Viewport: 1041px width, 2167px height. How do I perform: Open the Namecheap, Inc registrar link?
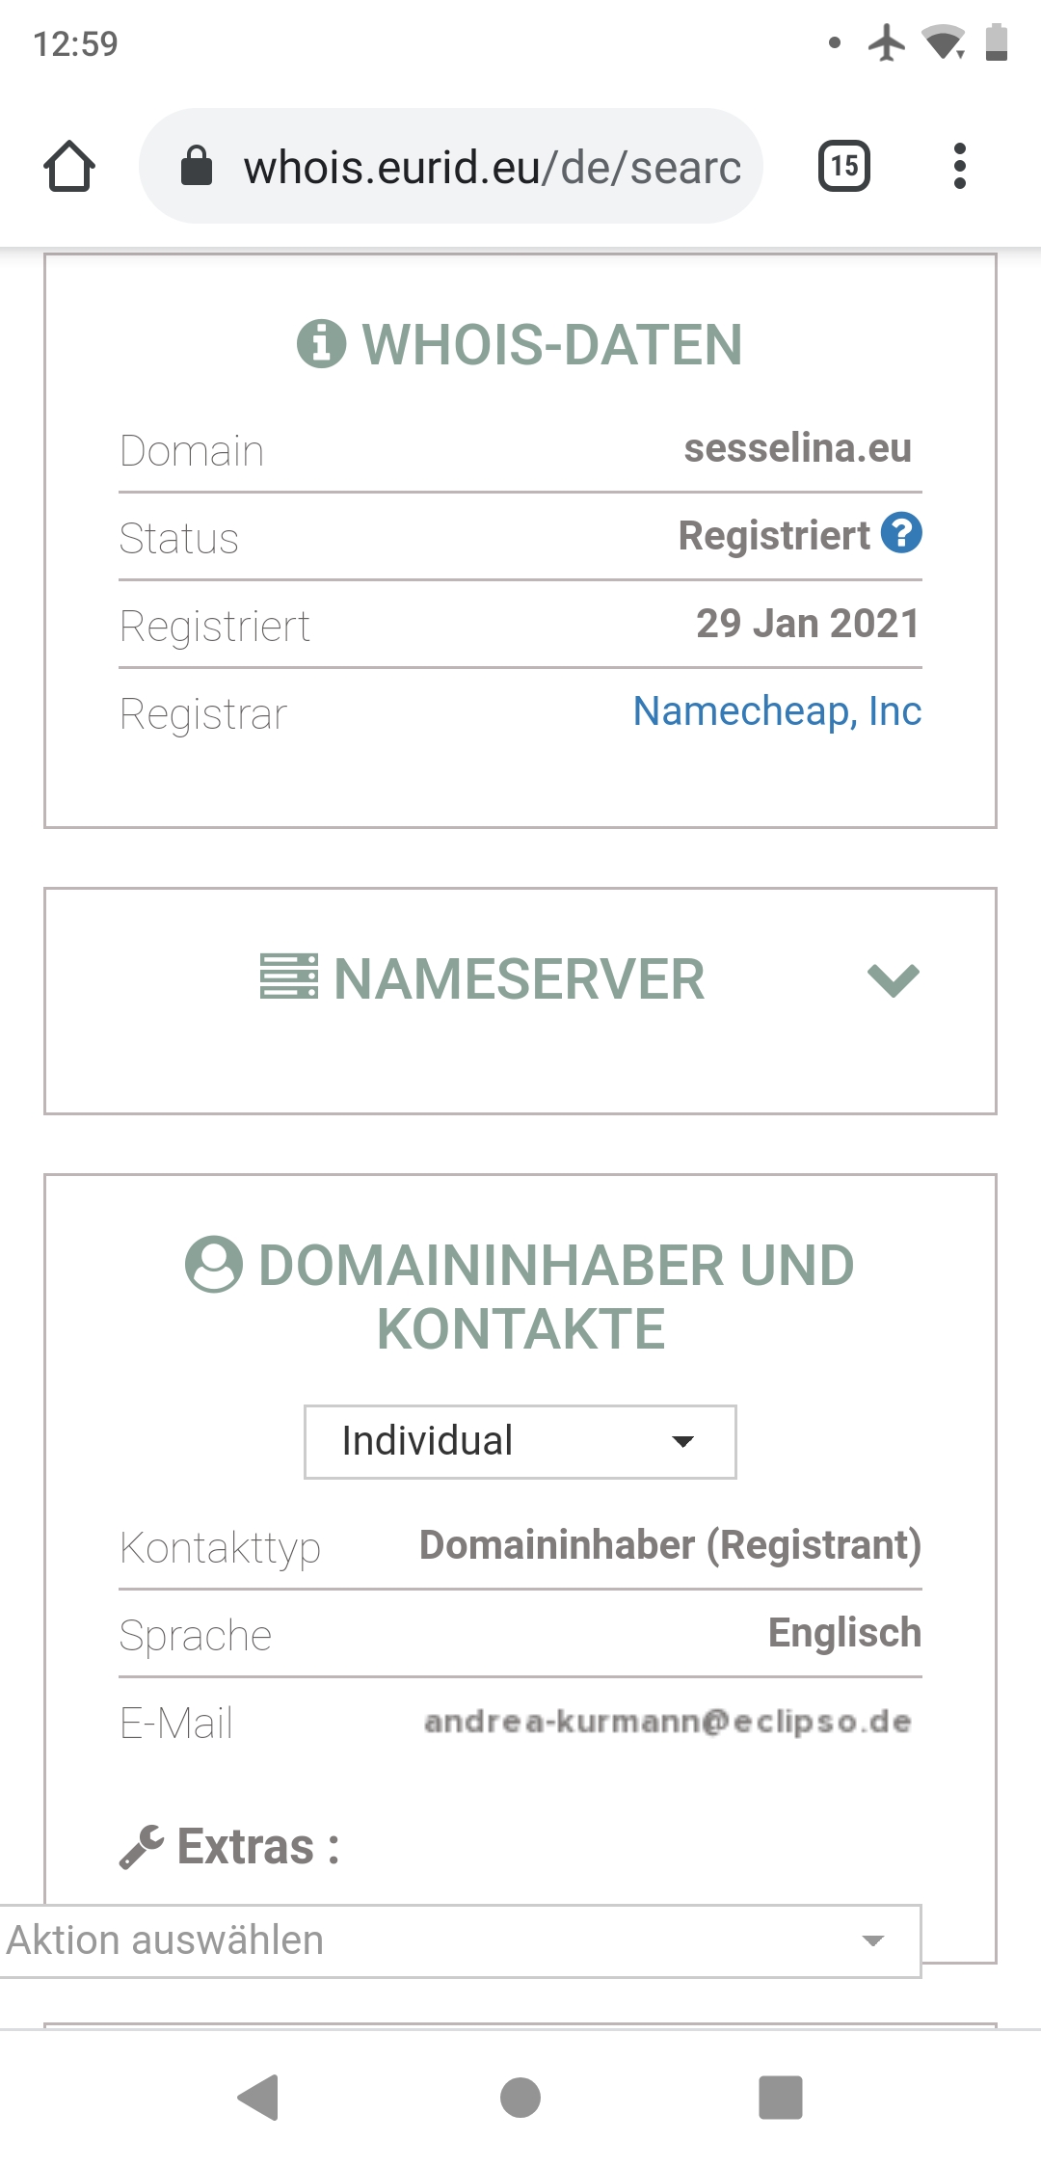tap(777, 711)
